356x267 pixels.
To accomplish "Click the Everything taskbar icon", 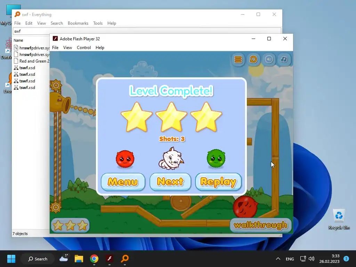I will point(125,259).
